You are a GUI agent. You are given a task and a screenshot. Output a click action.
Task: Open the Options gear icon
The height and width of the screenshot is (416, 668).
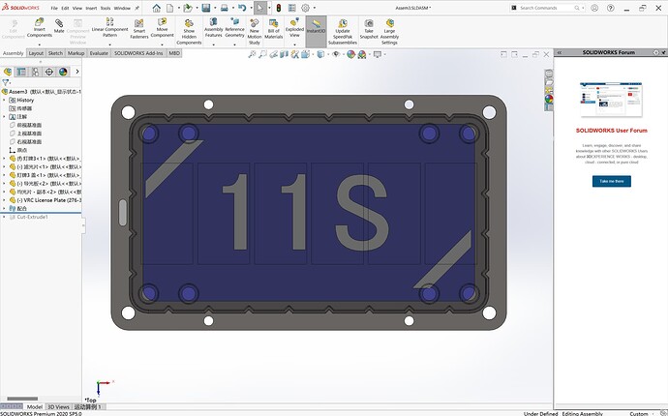pyautogui.click(x=306, y=8)
